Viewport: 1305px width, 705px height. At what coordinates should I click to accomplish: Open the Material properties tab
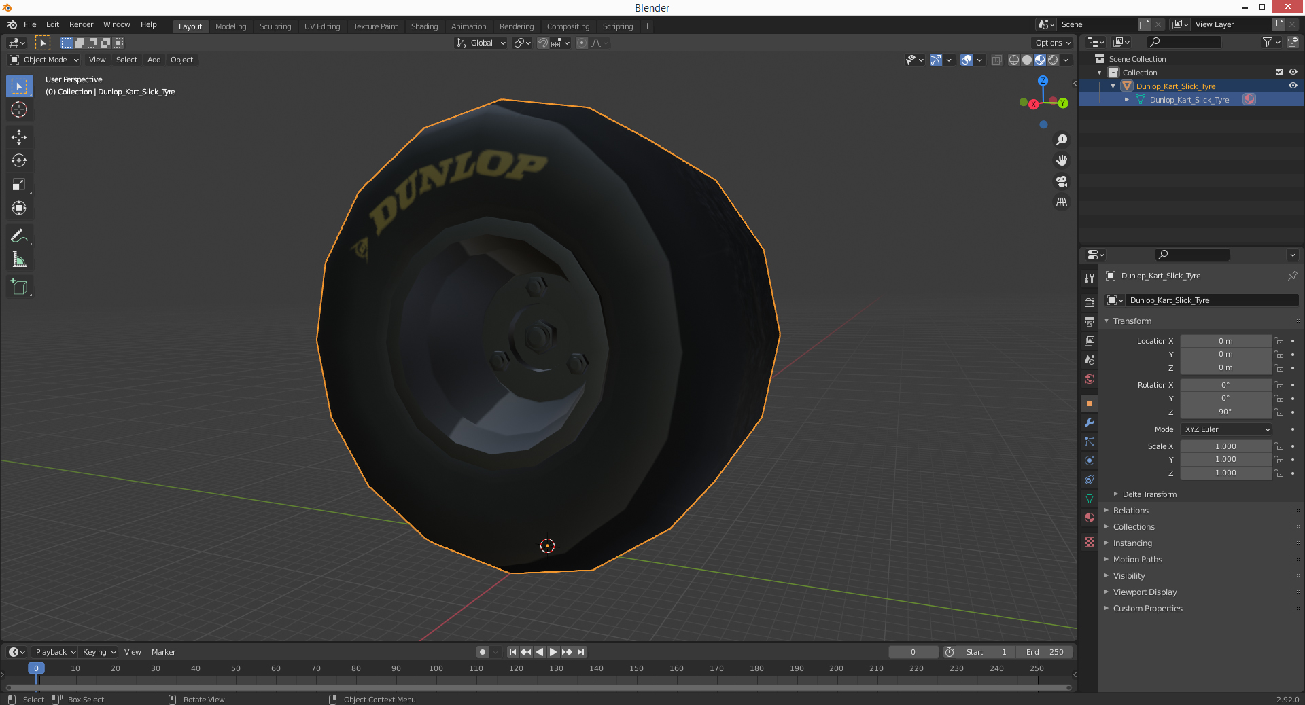[x=1090, y=518]
